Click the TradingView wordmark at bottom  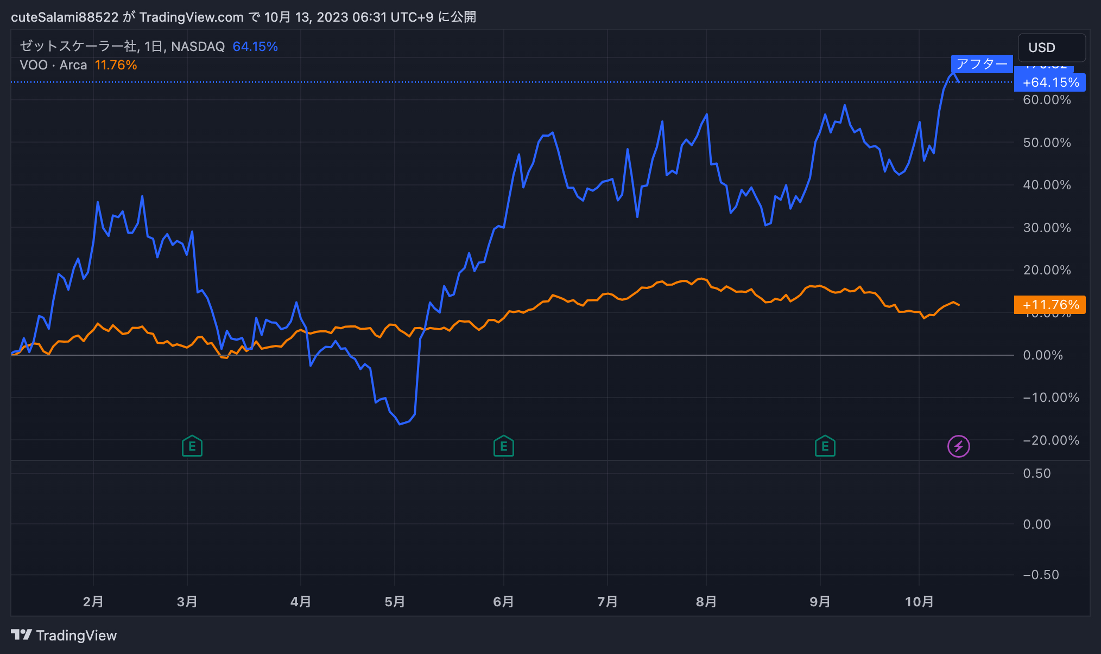click(x=77, y=636)
